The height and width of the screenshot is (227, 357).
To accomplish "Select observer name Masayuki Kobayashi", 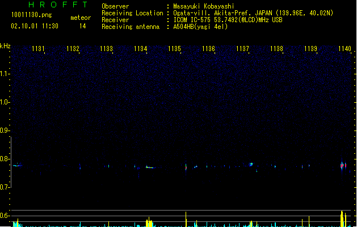I will coord(204,6).
